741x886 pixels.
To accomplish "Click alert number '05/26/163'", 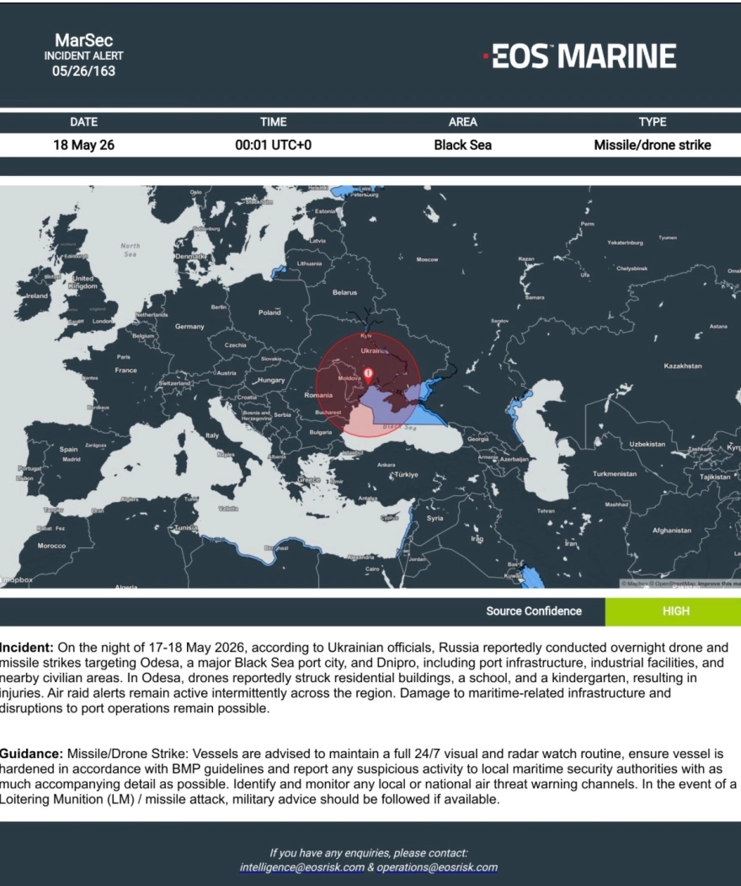I will [x=83, y=72].
